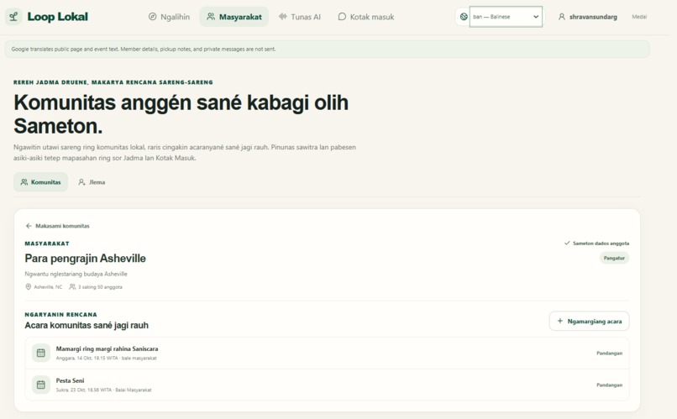Open the shravansundarg profile link
677x419 pixels.
tap(587, 17)
